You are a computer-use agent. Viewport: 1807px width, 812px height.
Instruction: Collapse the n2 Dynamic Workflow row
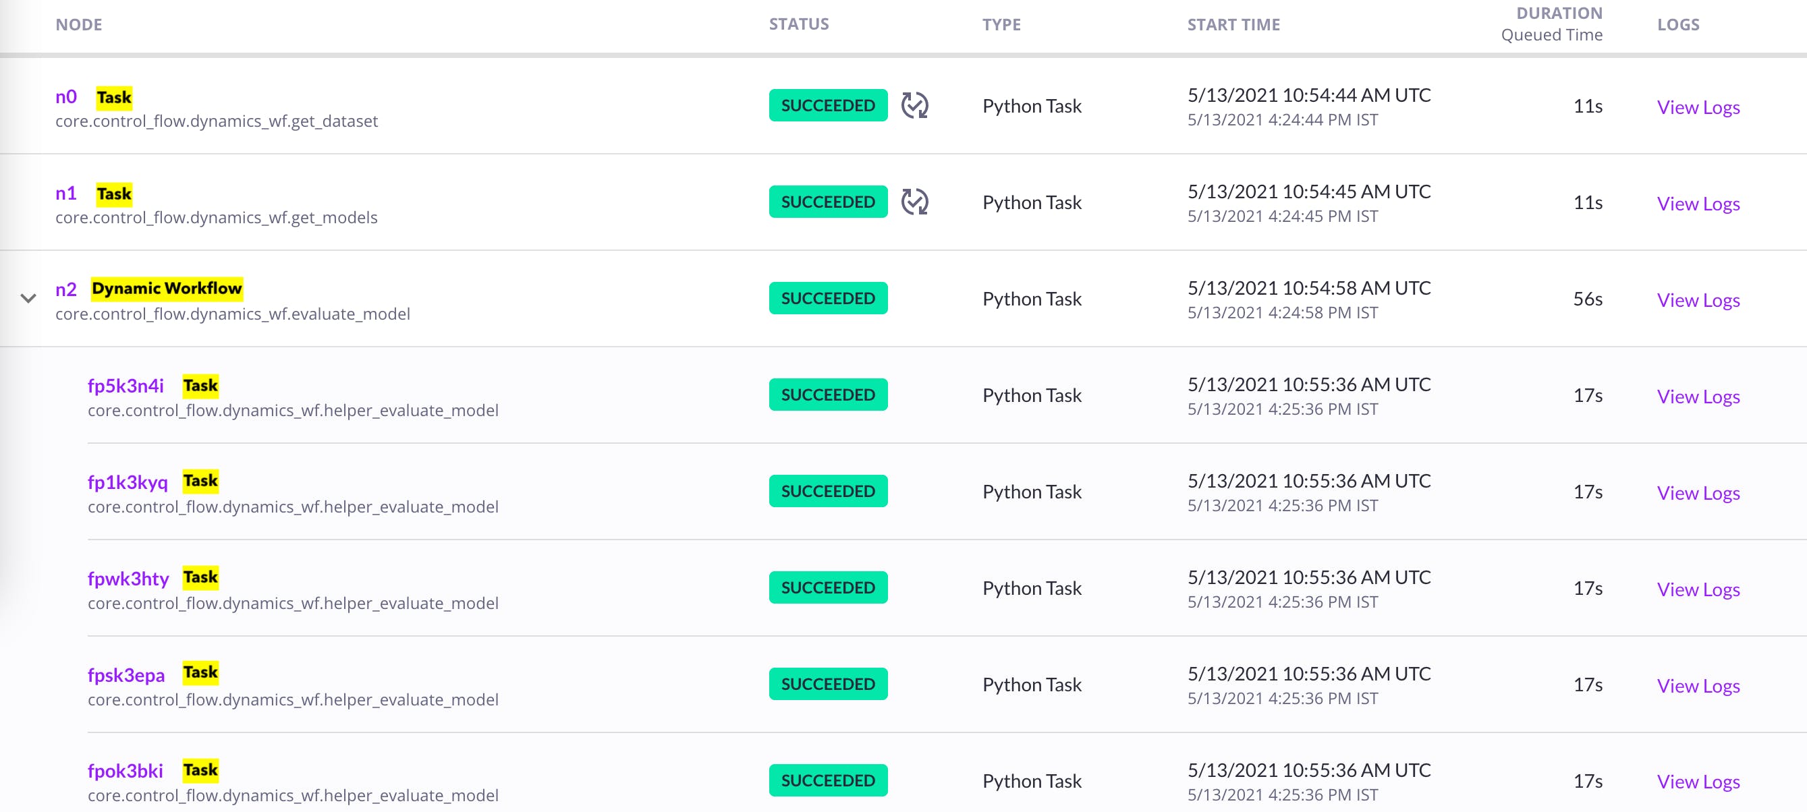click(28, 299)
